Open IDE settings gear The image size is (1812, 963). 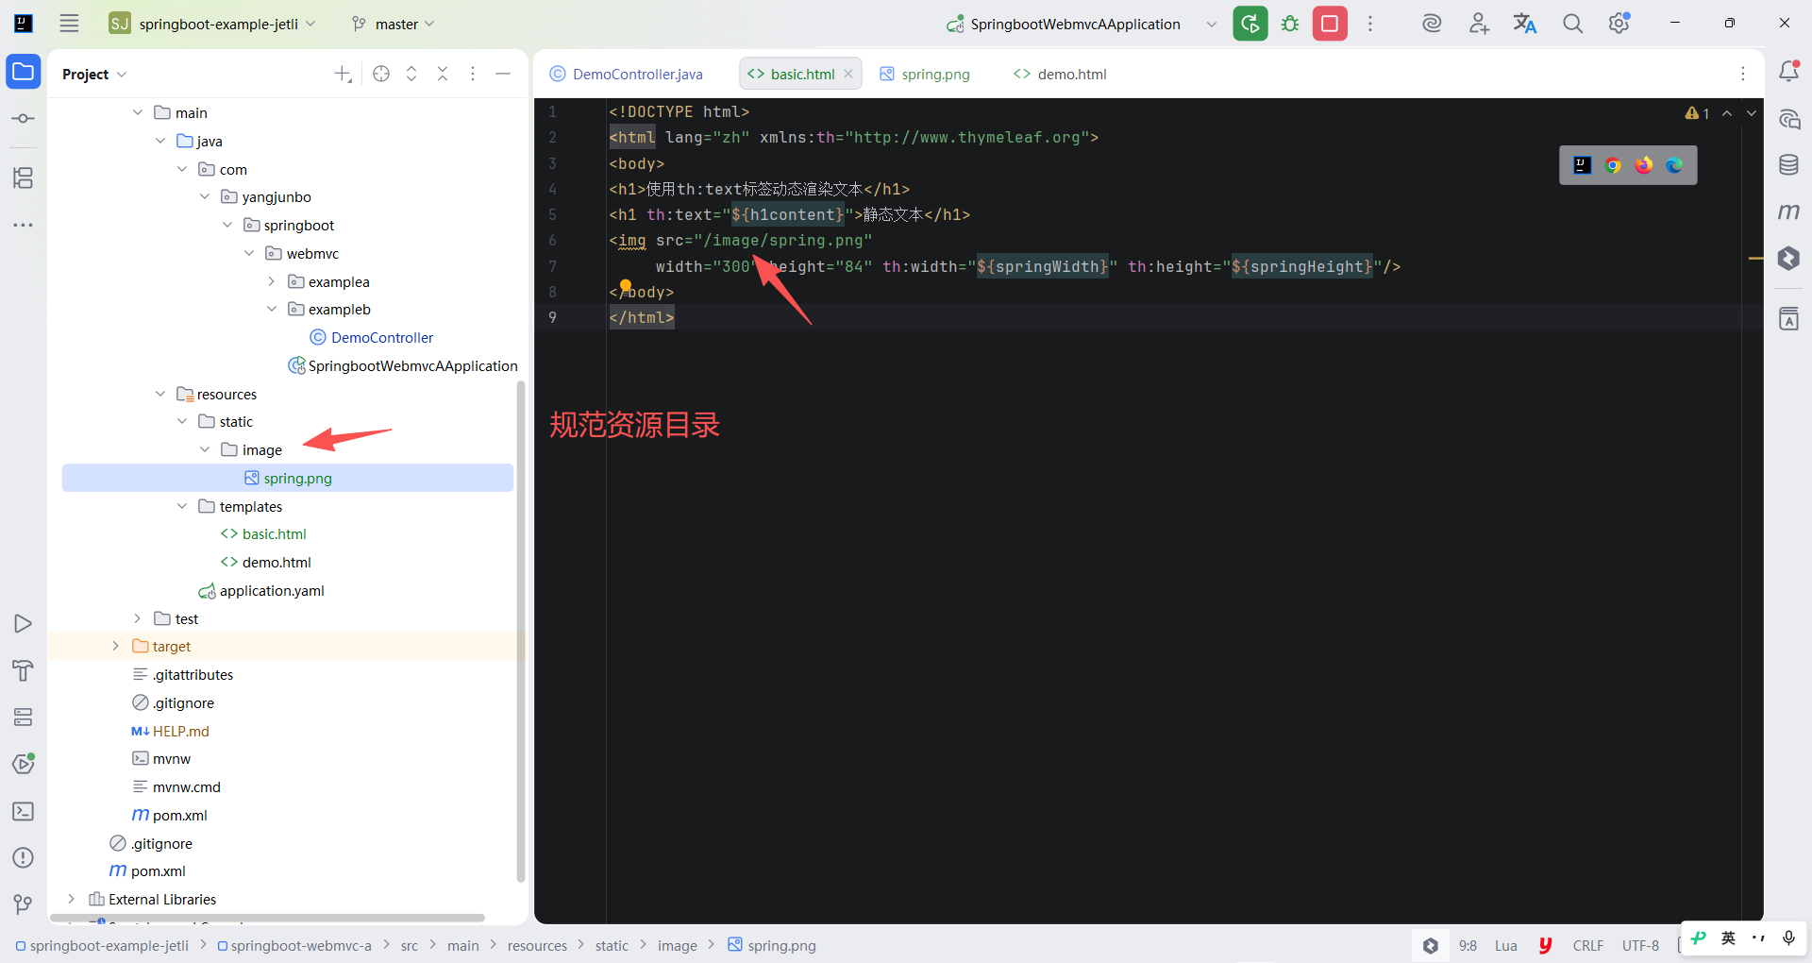pos(1619,24)
